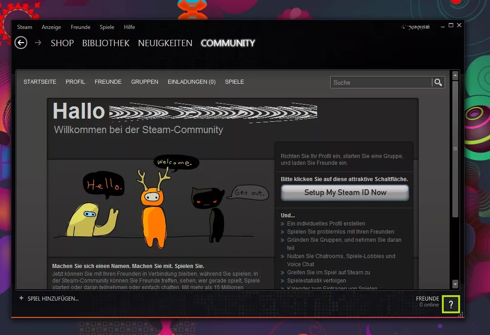Go forward with the grey arrow
Image resolution: width=490 pixels, height=335 pixels.
(38, 43)
